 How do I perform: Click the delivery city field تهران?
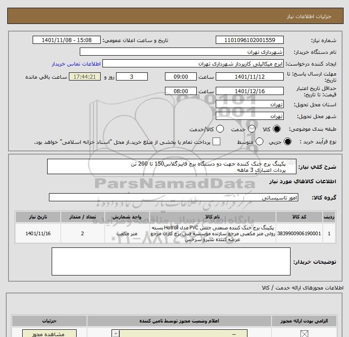point(249,116)
